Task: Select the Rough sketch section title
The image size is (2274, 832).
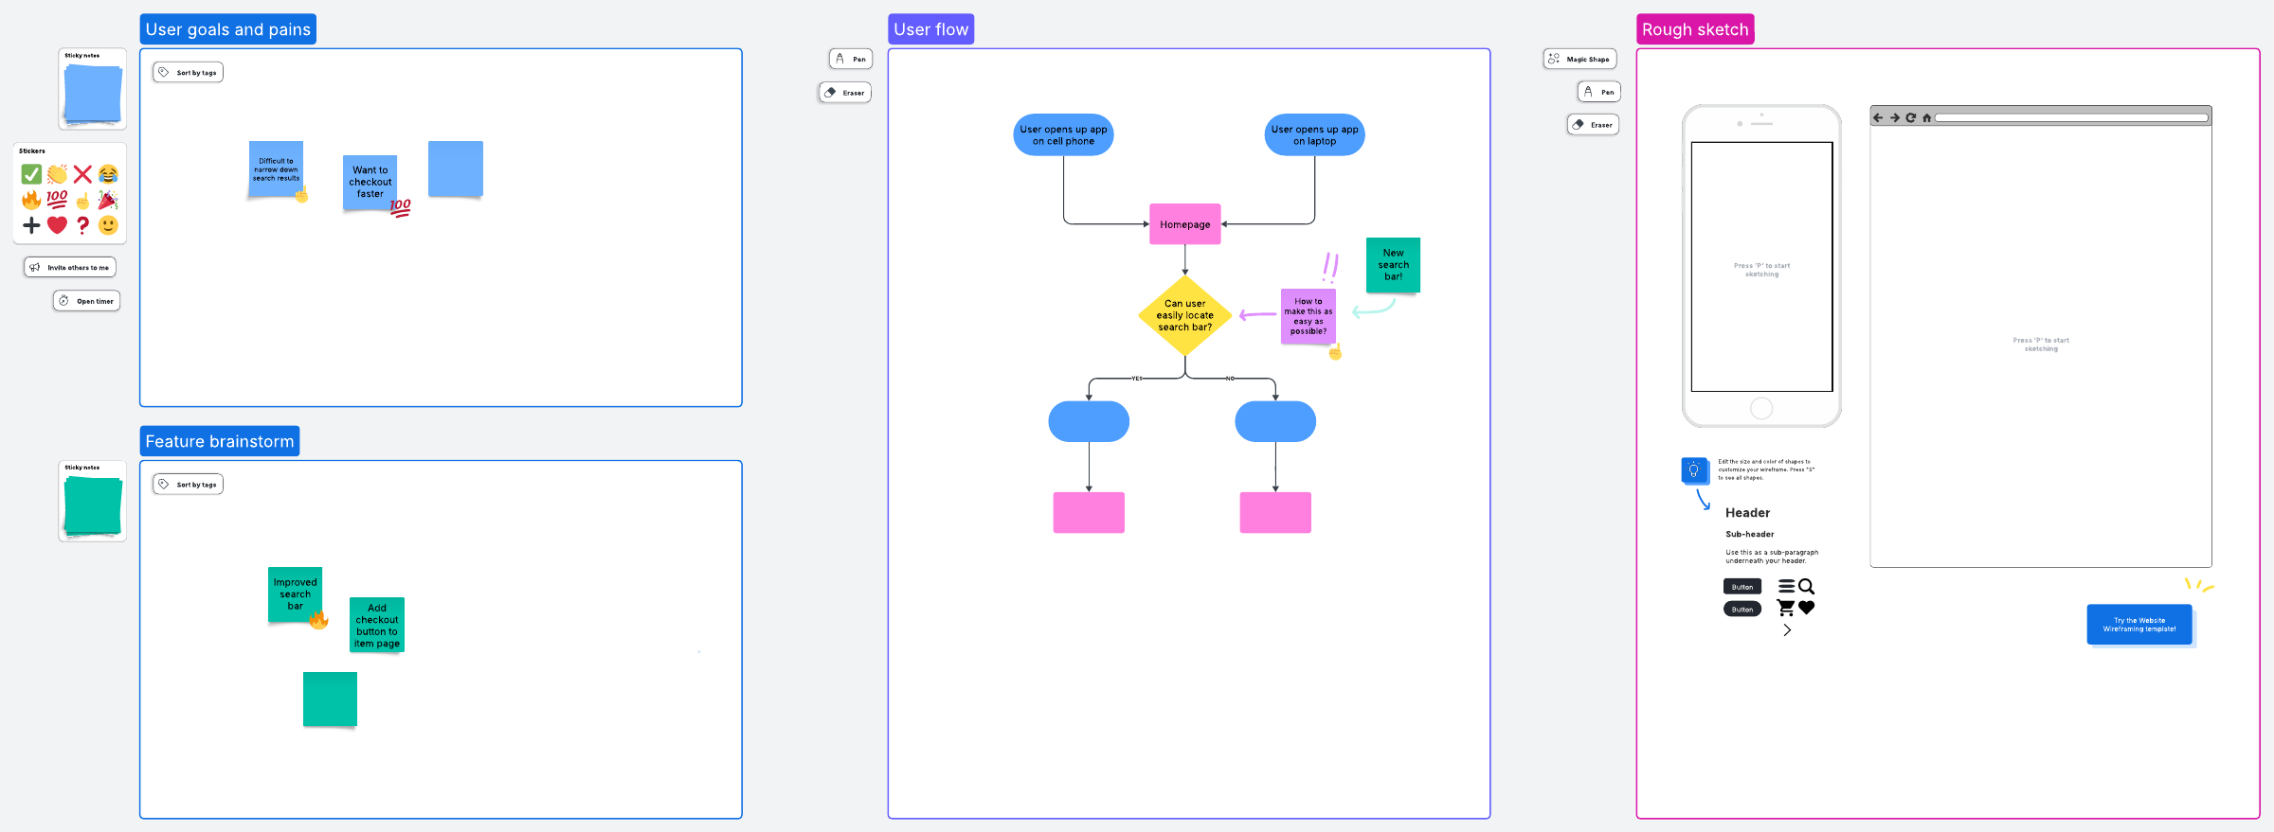Action: click(x=1694, y=29)
